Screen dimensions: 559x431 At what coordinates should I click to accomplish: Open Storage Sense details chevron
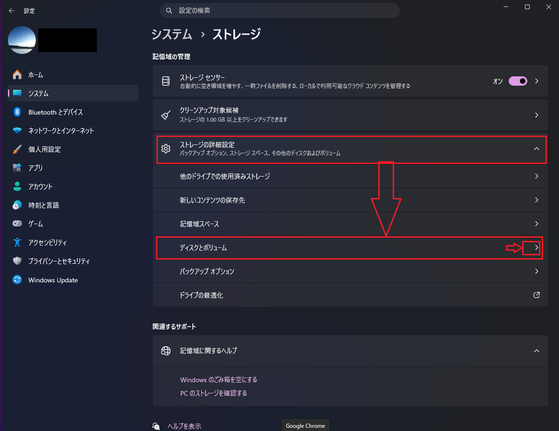point(537,81)
